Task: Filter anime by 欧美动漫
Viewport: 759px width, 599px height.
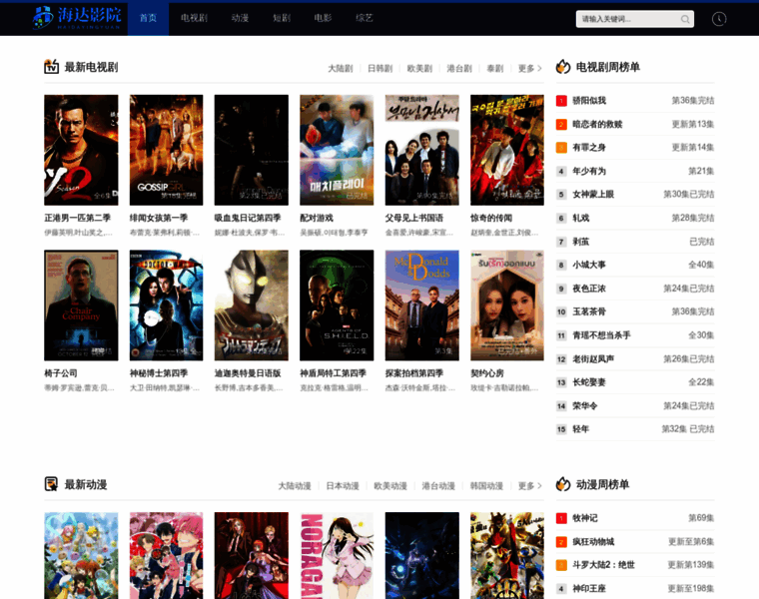Action: coord(390,486)
